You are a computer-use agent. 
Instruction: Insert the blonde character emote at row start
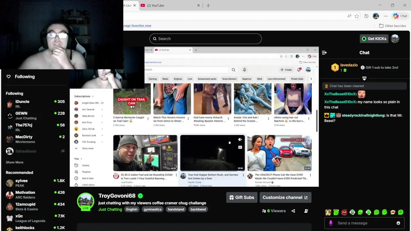click(328, 212)
